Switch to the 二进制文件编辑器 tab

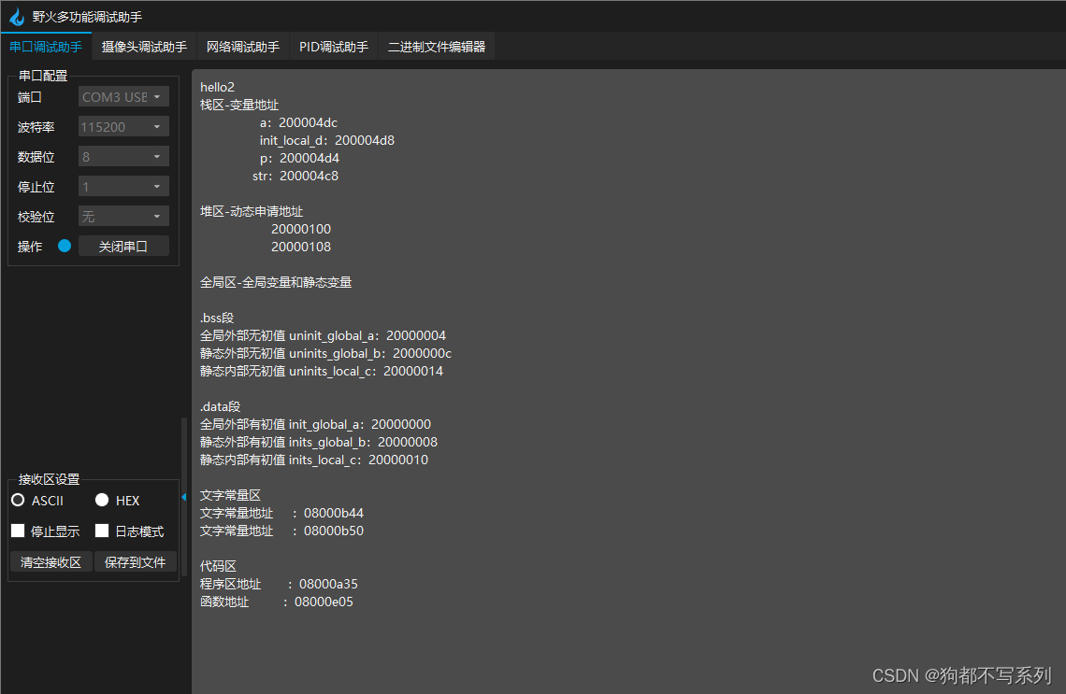(437, 47)
